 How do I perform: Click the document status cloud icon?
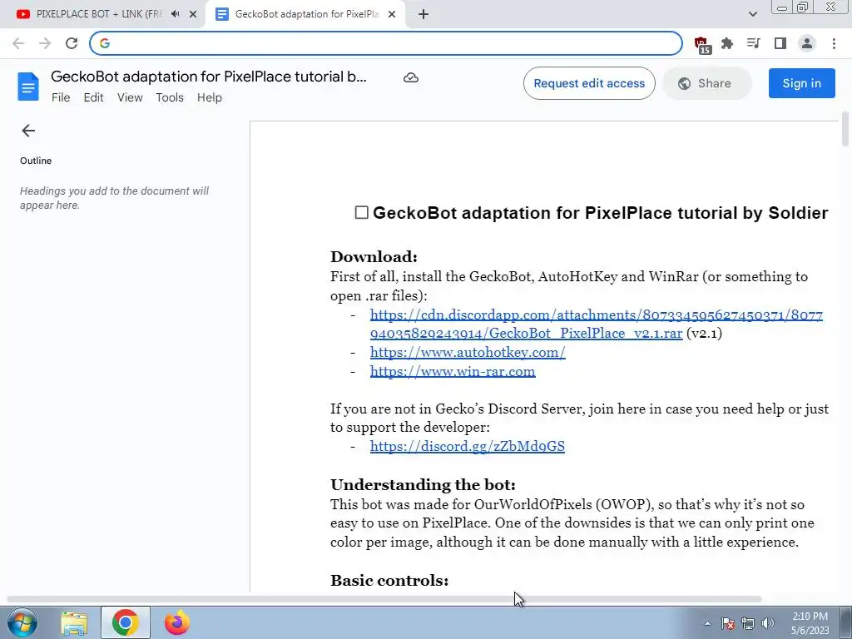pos(411,77)
